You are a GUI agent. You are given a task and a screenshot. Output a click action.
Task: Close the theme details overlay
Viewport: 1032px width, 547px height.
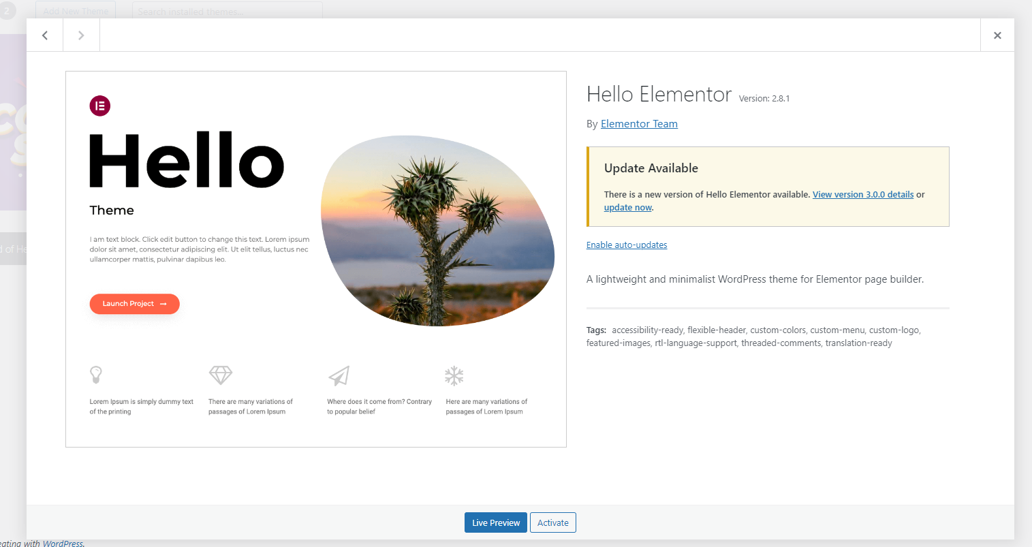point(997,35)
